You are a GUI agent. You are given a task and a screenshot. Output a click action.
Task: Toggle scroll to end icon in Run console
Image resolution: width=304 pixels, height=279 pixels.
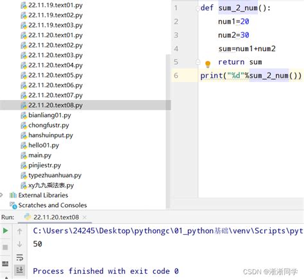20,270
